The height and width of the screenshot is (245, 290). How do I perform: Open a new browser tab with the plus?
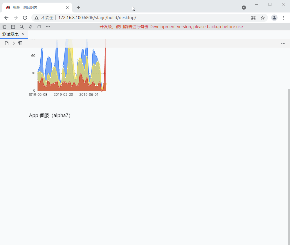78,8
